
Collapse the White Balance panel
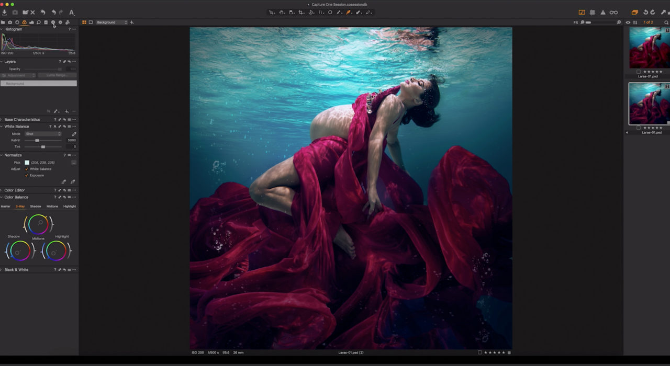click(2, 127)
